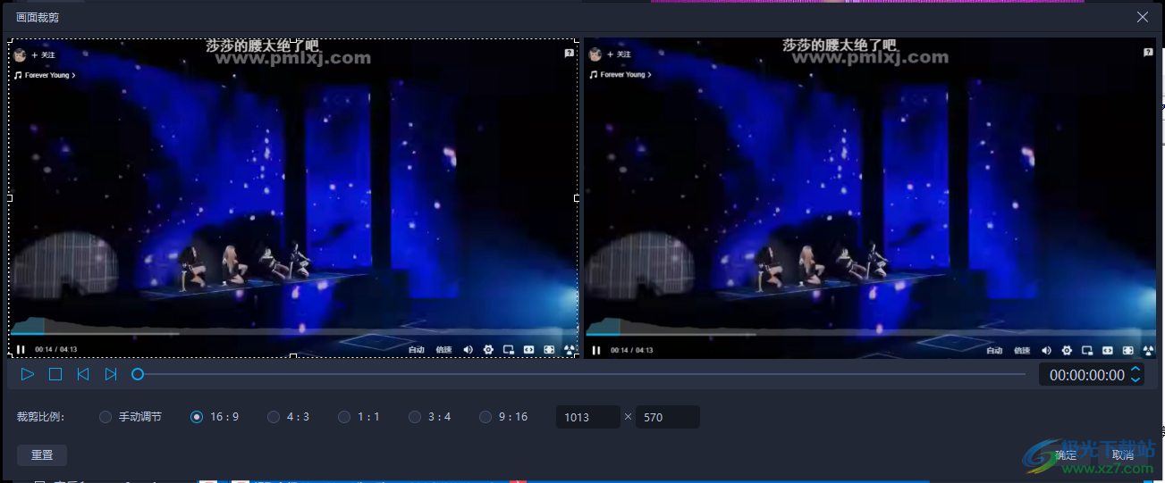1165x483 pixels.
Task: Select the 手动调节 crop ratio option
Action: [x=106, y=417]
